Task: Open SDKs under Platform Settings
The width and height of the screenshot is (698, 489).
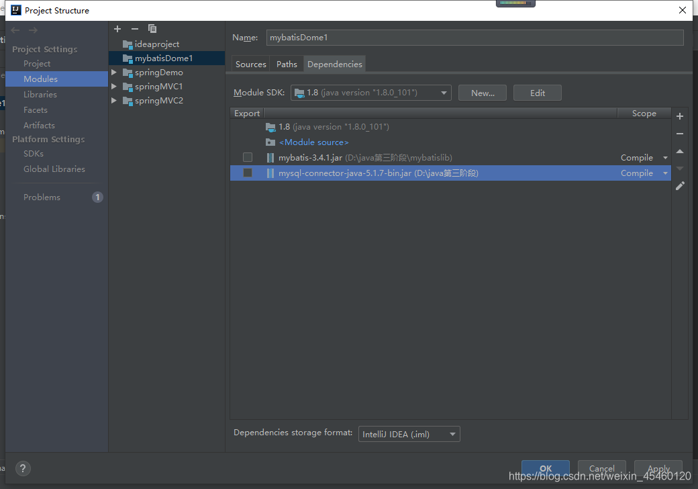Action: [x=34, y=154]
